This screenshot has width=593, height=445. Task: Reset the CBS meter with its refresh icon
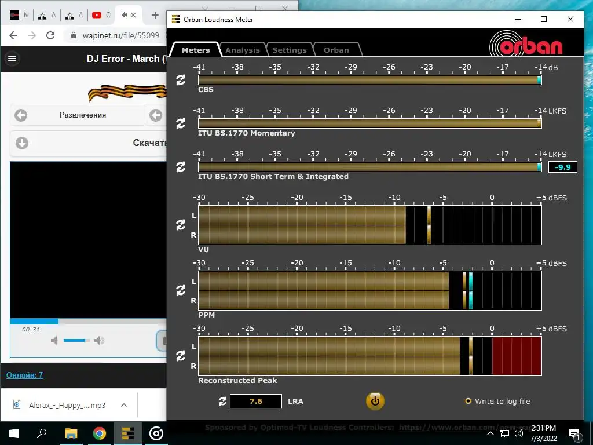[181, 80]
